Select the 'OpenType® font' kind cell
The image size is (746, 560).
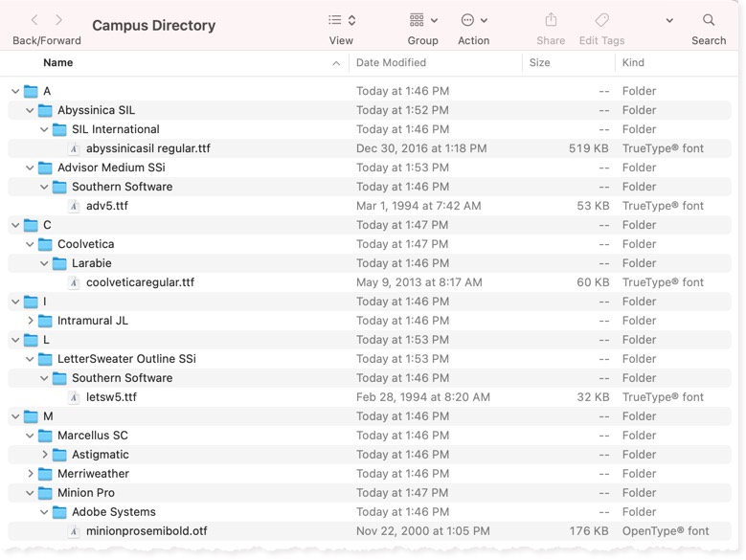[x=666, y=531]
